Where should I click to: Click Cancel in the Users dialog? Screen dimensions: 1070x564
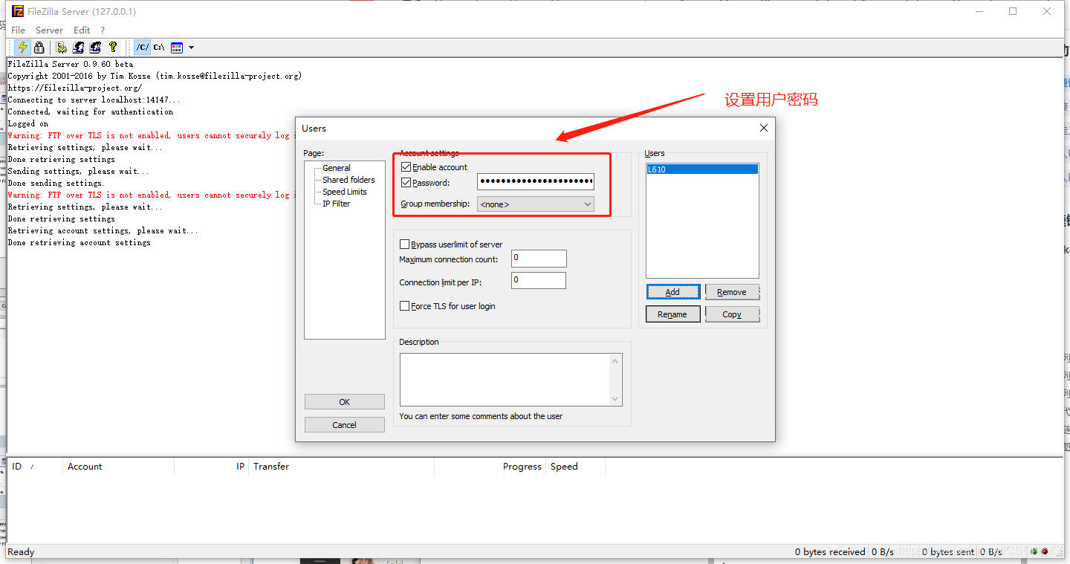[x=345, y=425]
